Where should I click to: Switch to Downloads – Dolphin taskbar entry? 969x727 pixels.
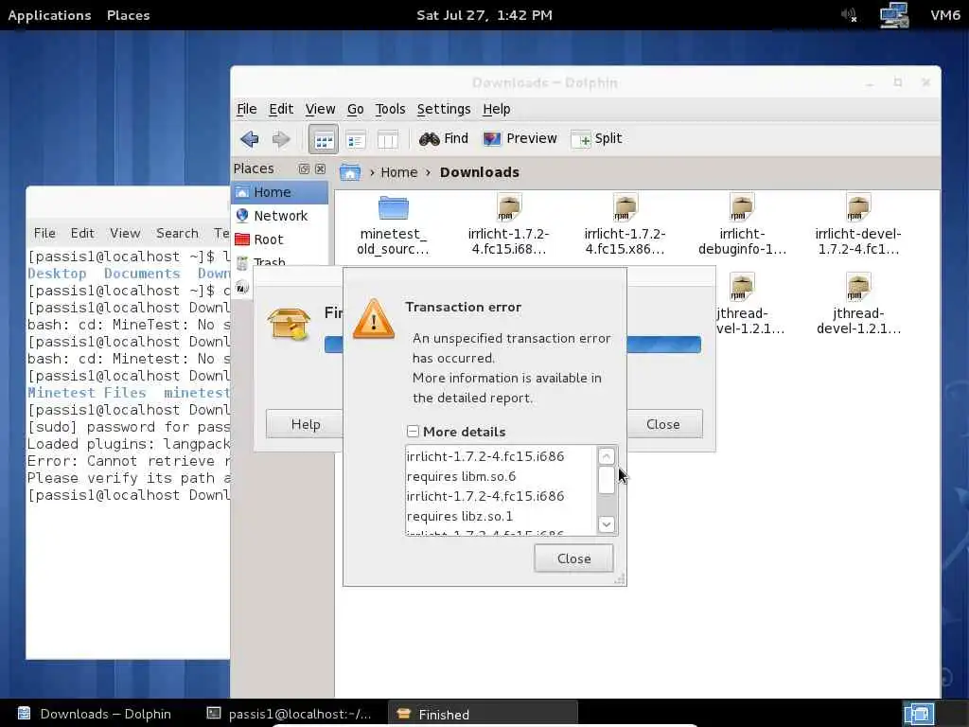(94, 714)
